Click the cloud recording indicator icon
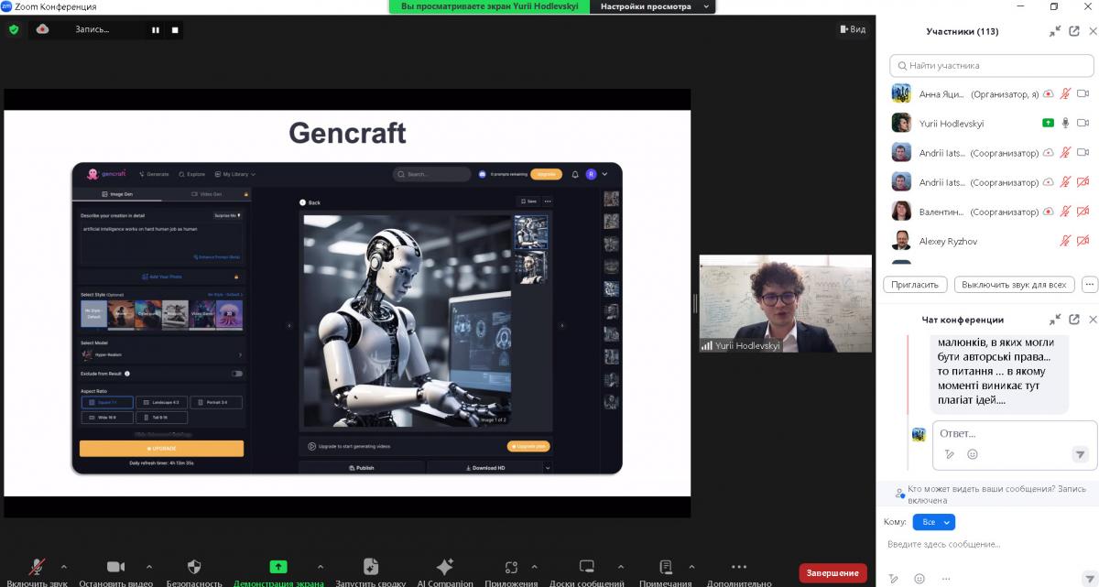The width and height of the screenshot is (1099, 587). 42,29
